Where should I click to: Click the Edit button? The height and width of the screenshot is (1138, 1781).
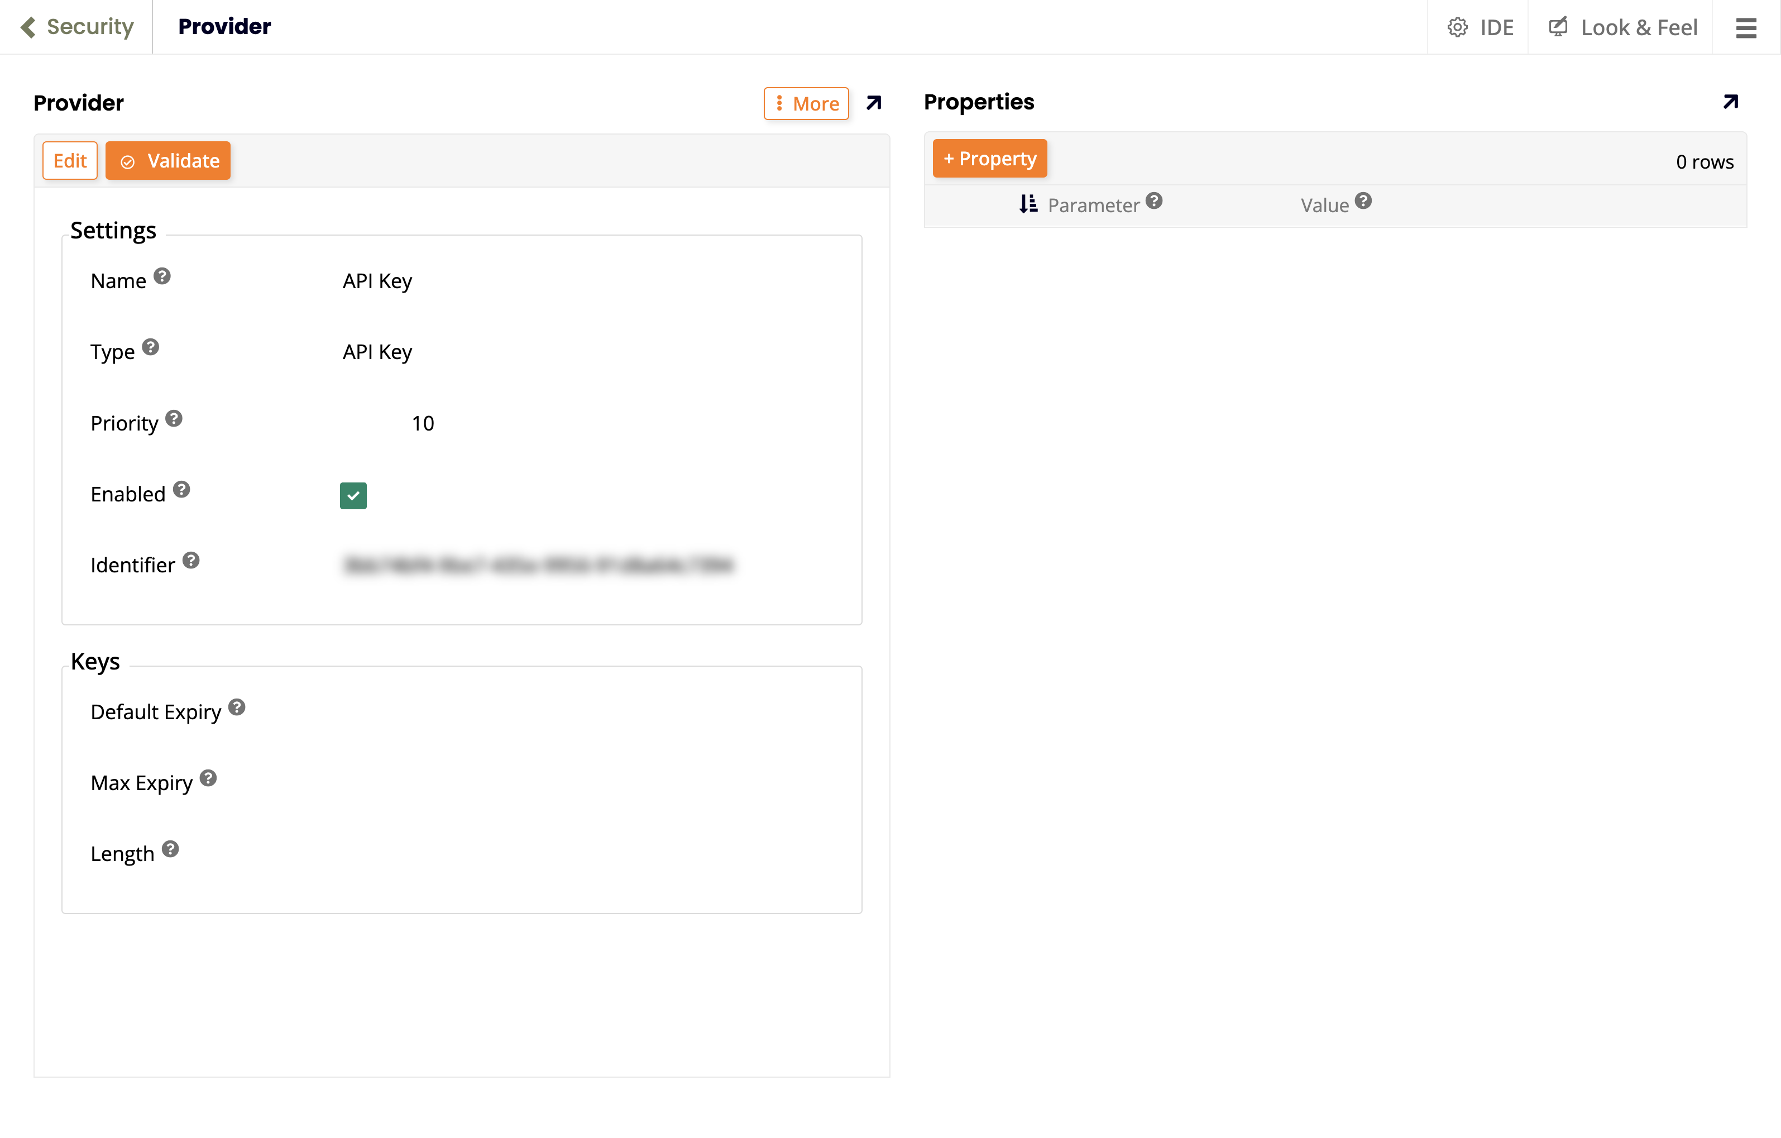(x=70, y=161)
